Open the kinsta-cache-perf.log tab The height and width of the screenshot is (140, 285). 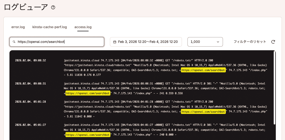point(49,27)
